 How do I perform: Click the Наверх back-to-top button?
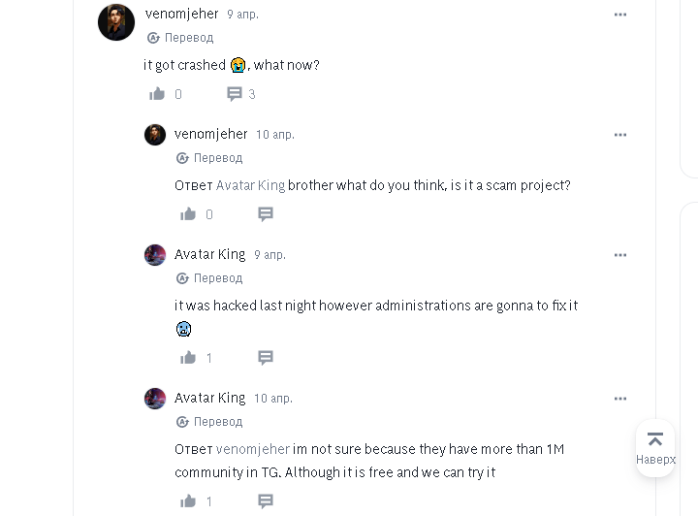(655, 448)
